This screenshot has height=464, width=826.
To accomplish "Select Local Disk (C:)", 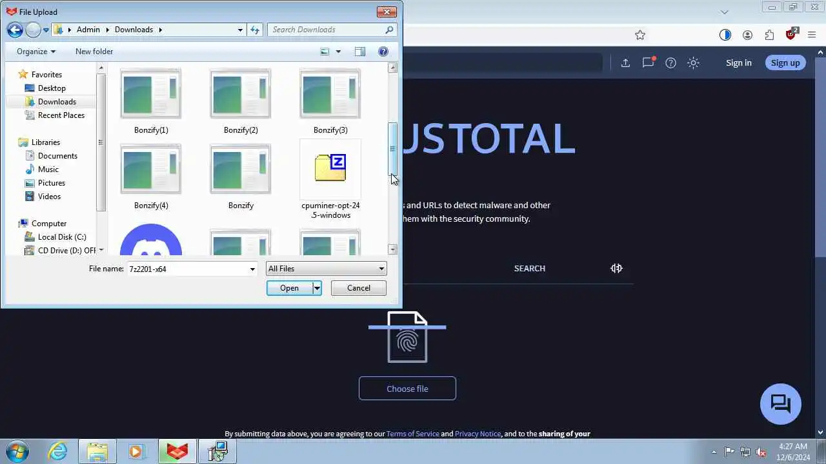I will [x=62, y=237].
